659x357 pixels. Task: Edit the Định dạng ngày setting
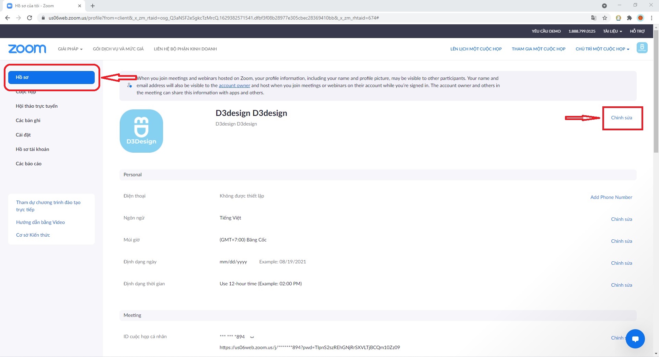click(622, 263)
